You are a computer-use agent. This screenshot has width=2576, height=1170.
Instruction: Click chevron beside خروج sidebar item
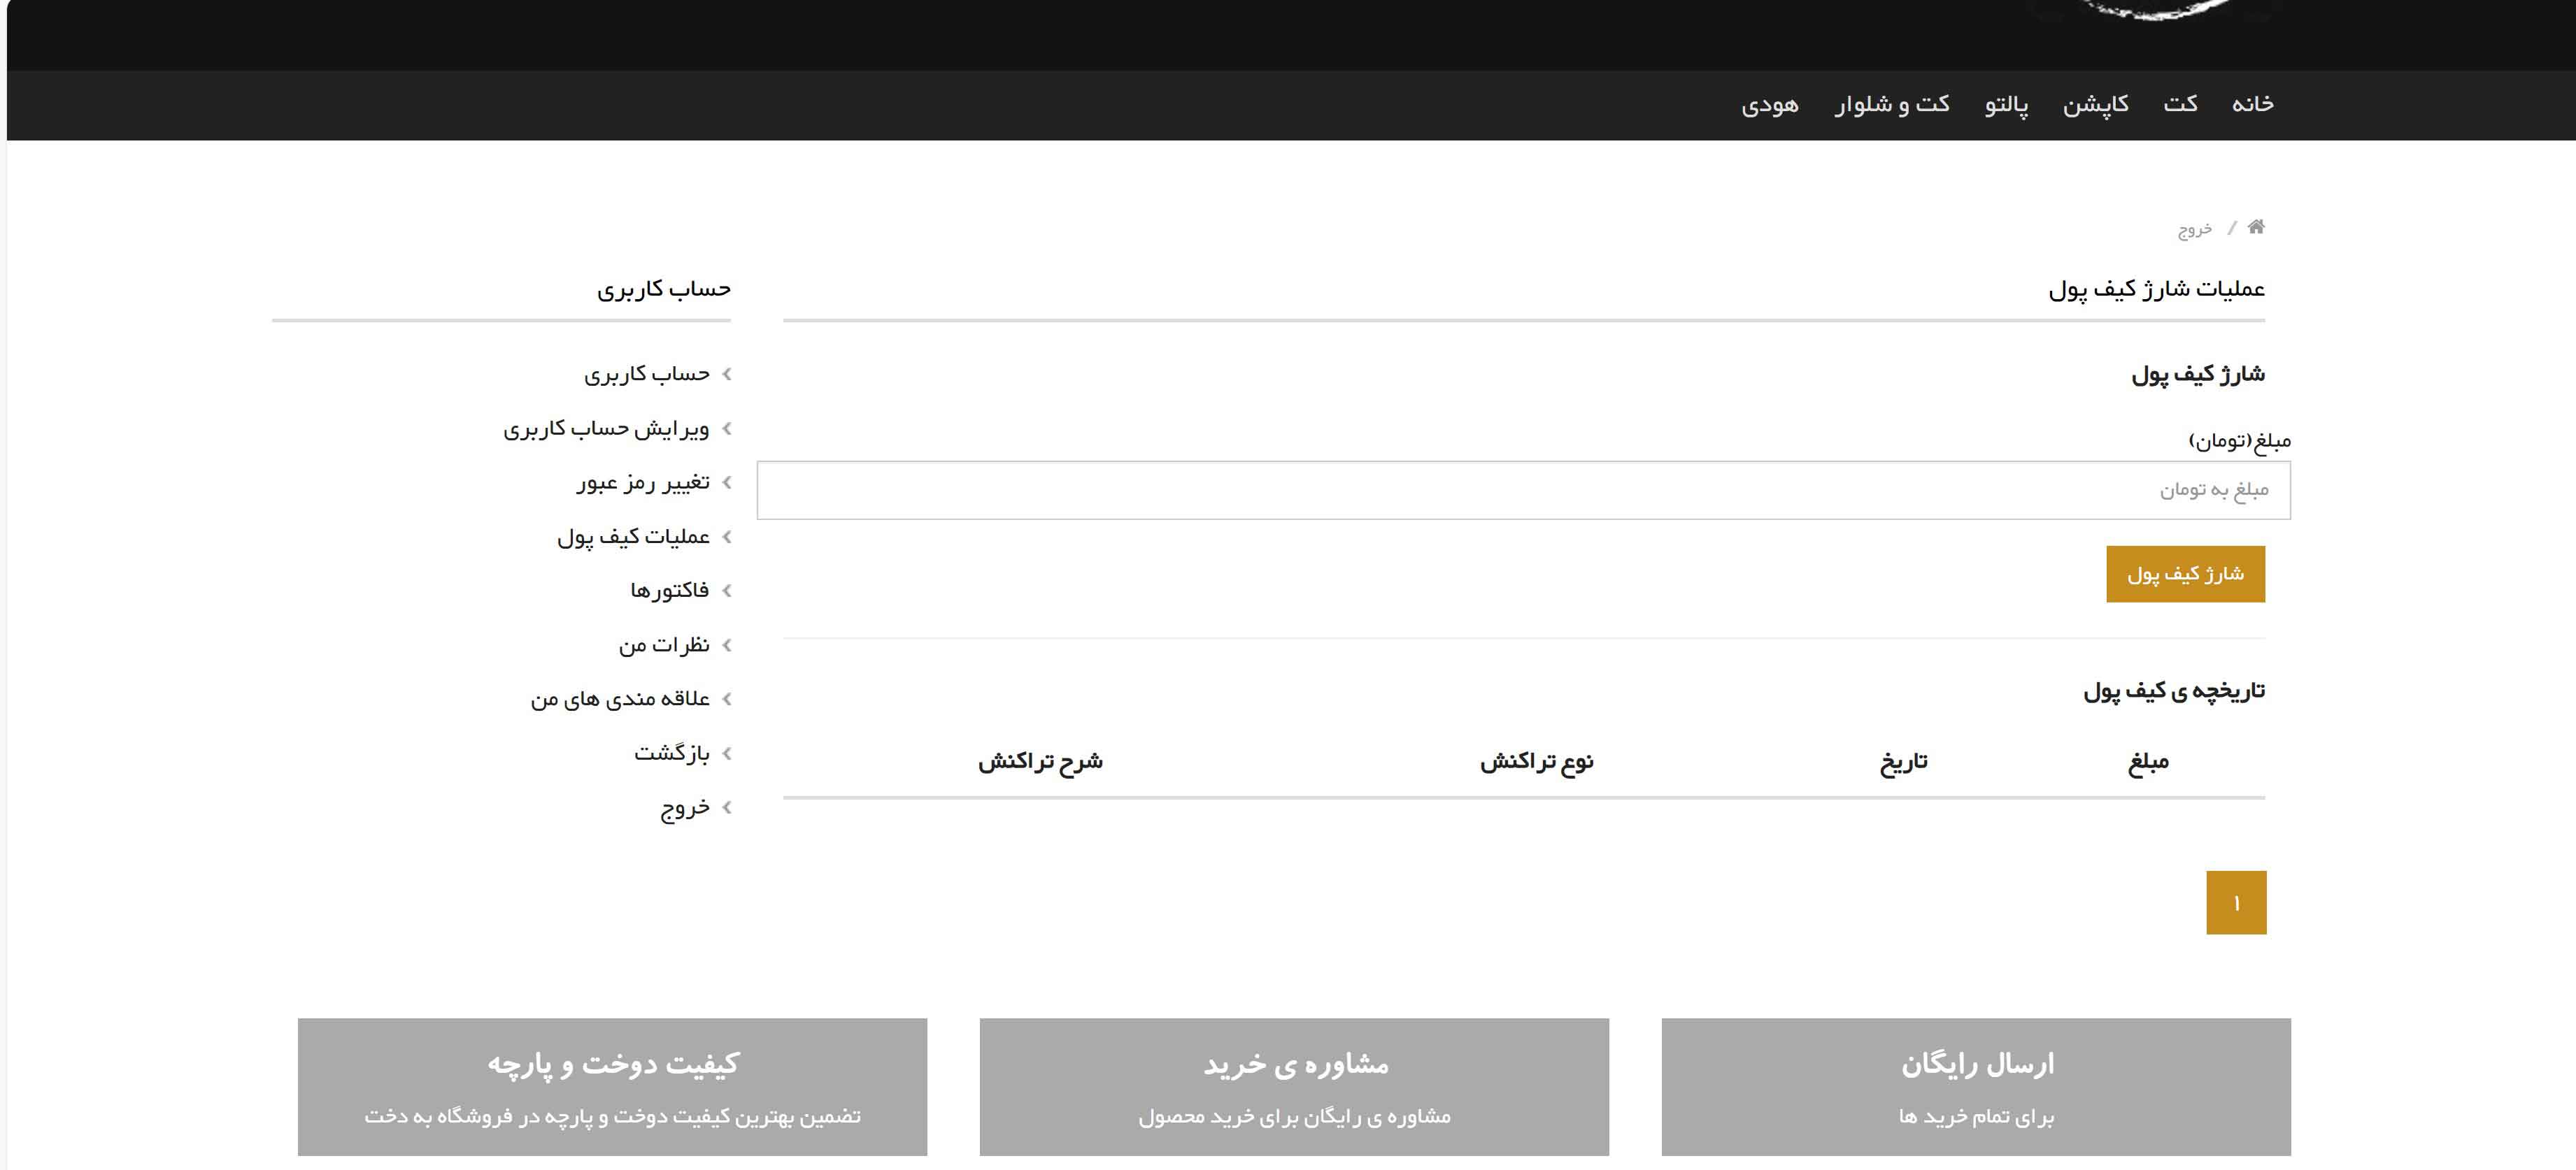727,807
